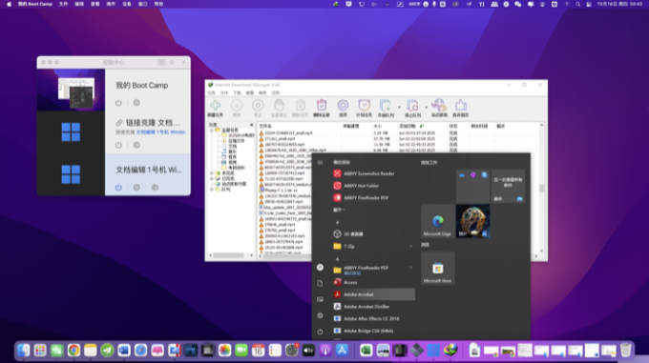Open IDM Options gear icon
Image resolution: width=649 pixels, height=363 pixels.
[343, 106]
